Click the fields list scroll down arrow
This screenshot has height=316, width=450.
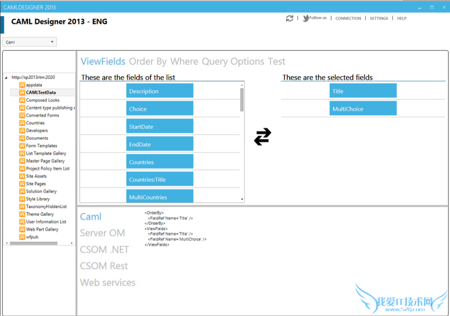242,199
